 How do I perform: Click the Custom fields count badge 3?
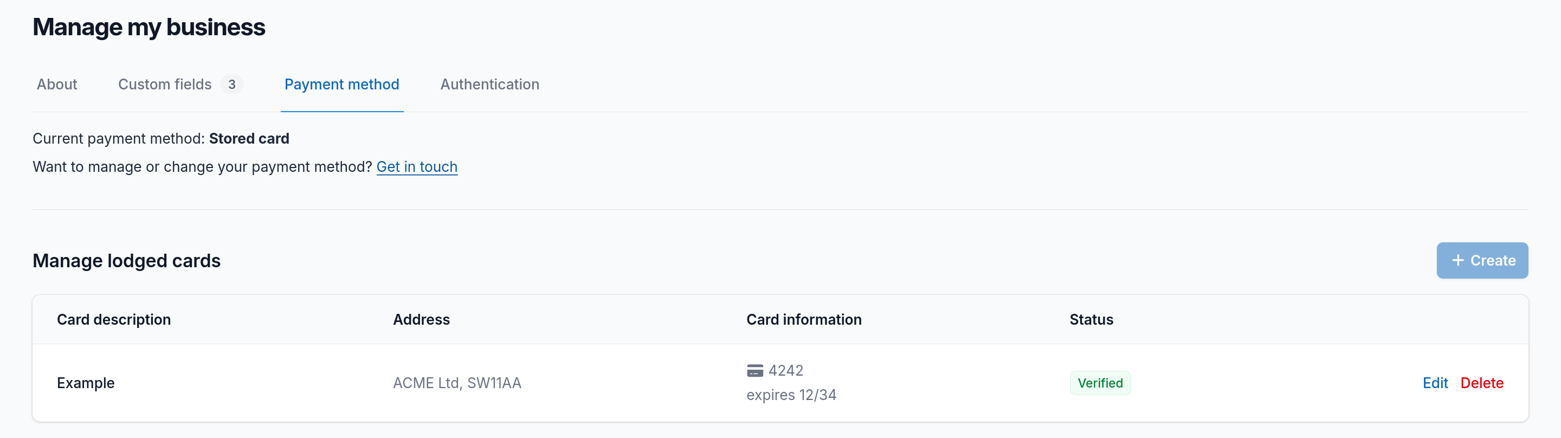tap(231, 84)
